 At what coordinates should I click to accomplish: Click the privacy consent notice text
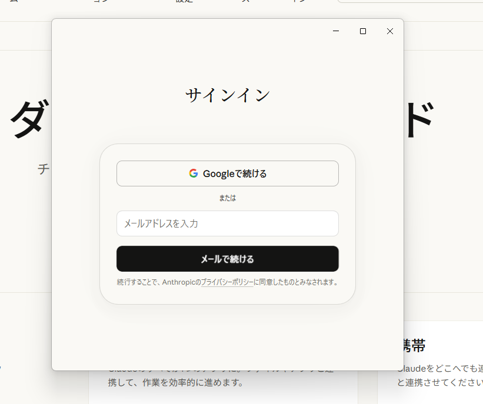(227, 282)
